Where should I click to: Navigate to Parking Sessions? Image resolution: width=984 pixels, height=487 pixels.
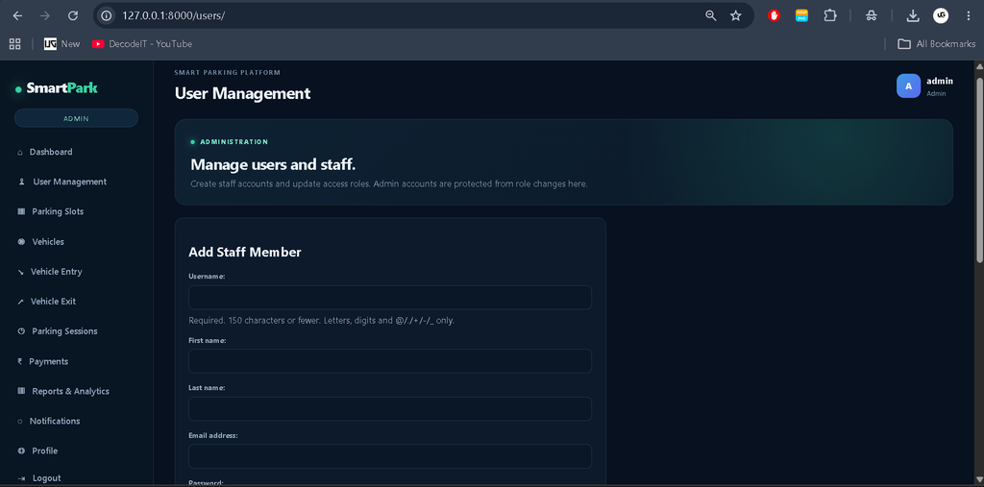[64, 331]
